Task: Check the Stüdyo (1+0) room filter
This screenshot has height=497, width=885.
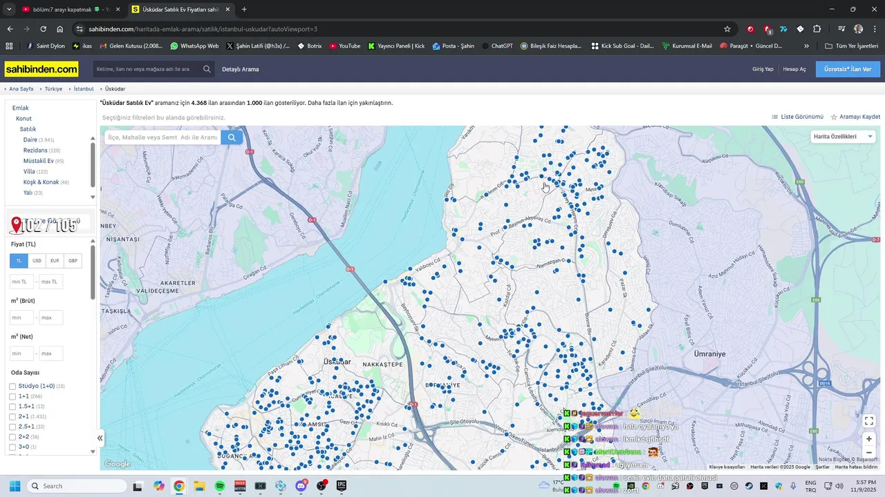Action: coord(12,387)
